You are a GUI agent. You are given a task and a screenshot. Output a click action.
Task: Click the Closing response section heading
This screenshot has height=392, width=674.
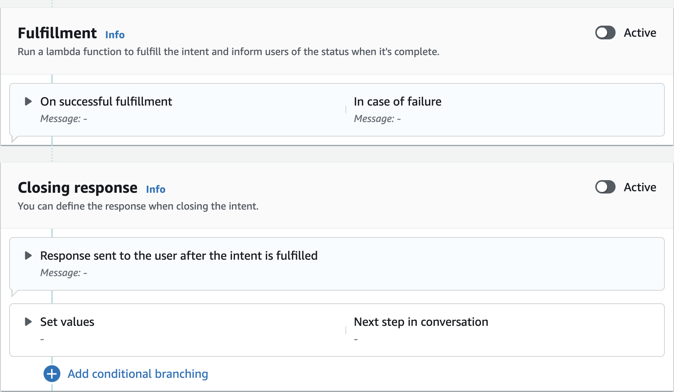click(78, 188)
